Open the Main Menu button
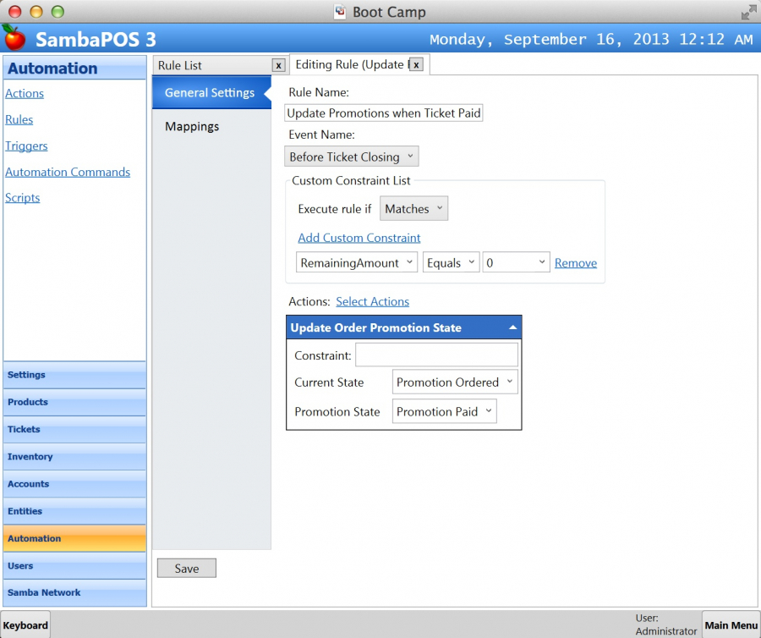761x638 pixels. point(731,625)
